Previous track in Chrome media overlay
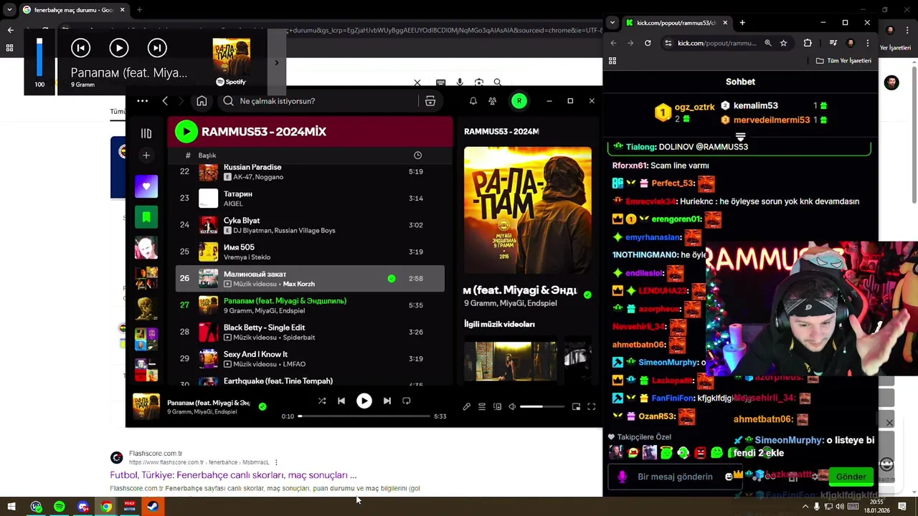 coord(80,48)
